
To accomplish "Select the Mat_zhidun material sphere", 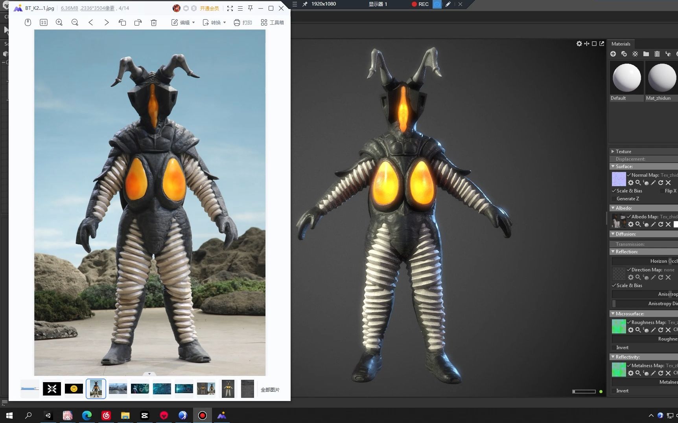I will [x=661, y=78].
